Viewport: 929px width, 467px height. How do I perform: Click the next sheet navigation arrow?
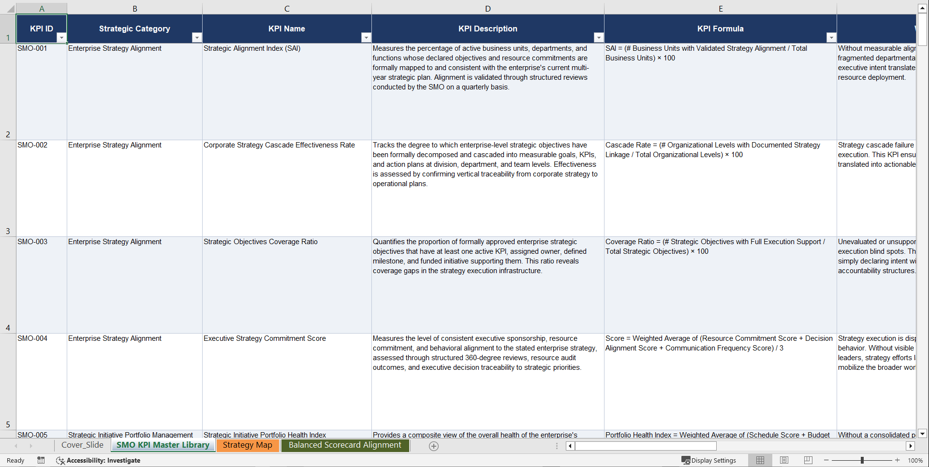31,446
